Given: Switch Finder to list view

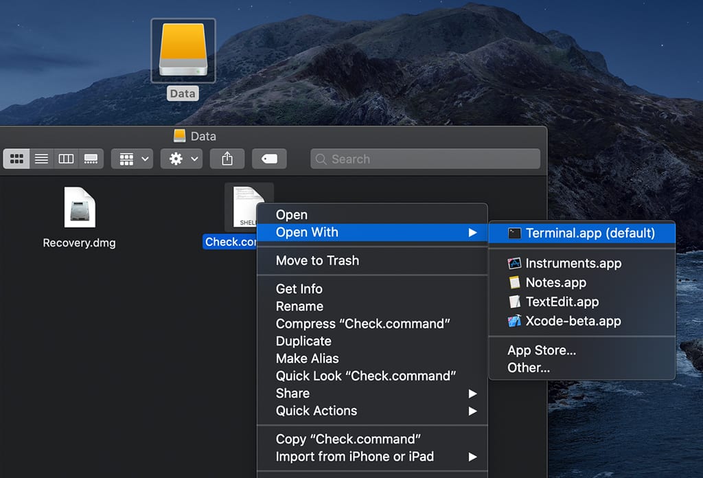Looking at the screenshot, I should [42, 159].
